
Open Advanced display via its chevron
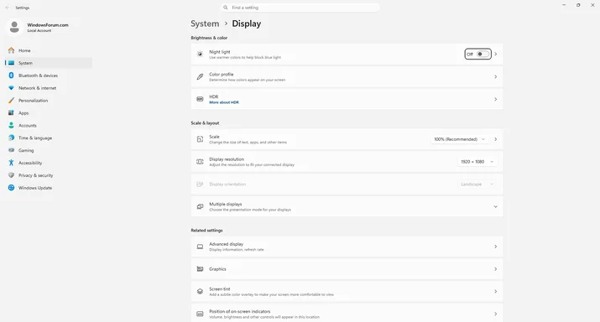coord(496,247)
